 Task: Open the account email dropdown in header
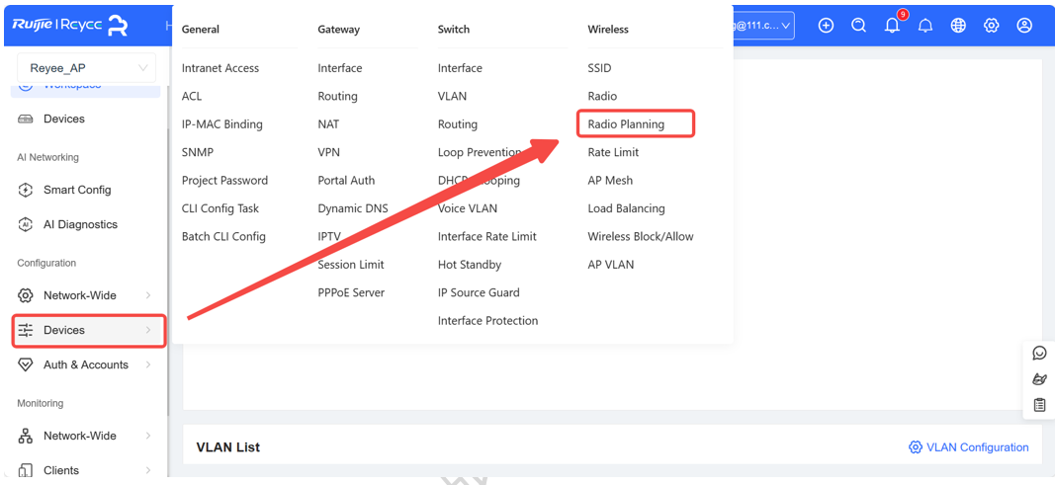click(x=762, y=26)
